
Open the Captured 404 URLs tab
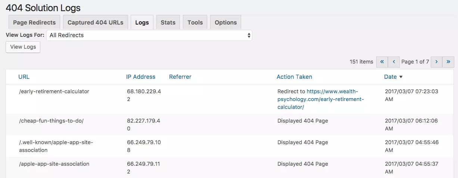[95, 22]
